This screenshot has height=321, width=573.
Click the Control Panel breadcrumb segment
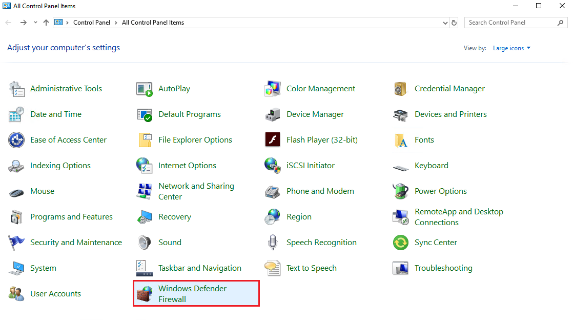coord(92,23)
